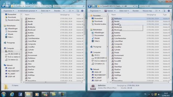Click CycoreFX HD 1.7.1 Crack breadcrumb
173x97 pixels.
click(112, 6)
